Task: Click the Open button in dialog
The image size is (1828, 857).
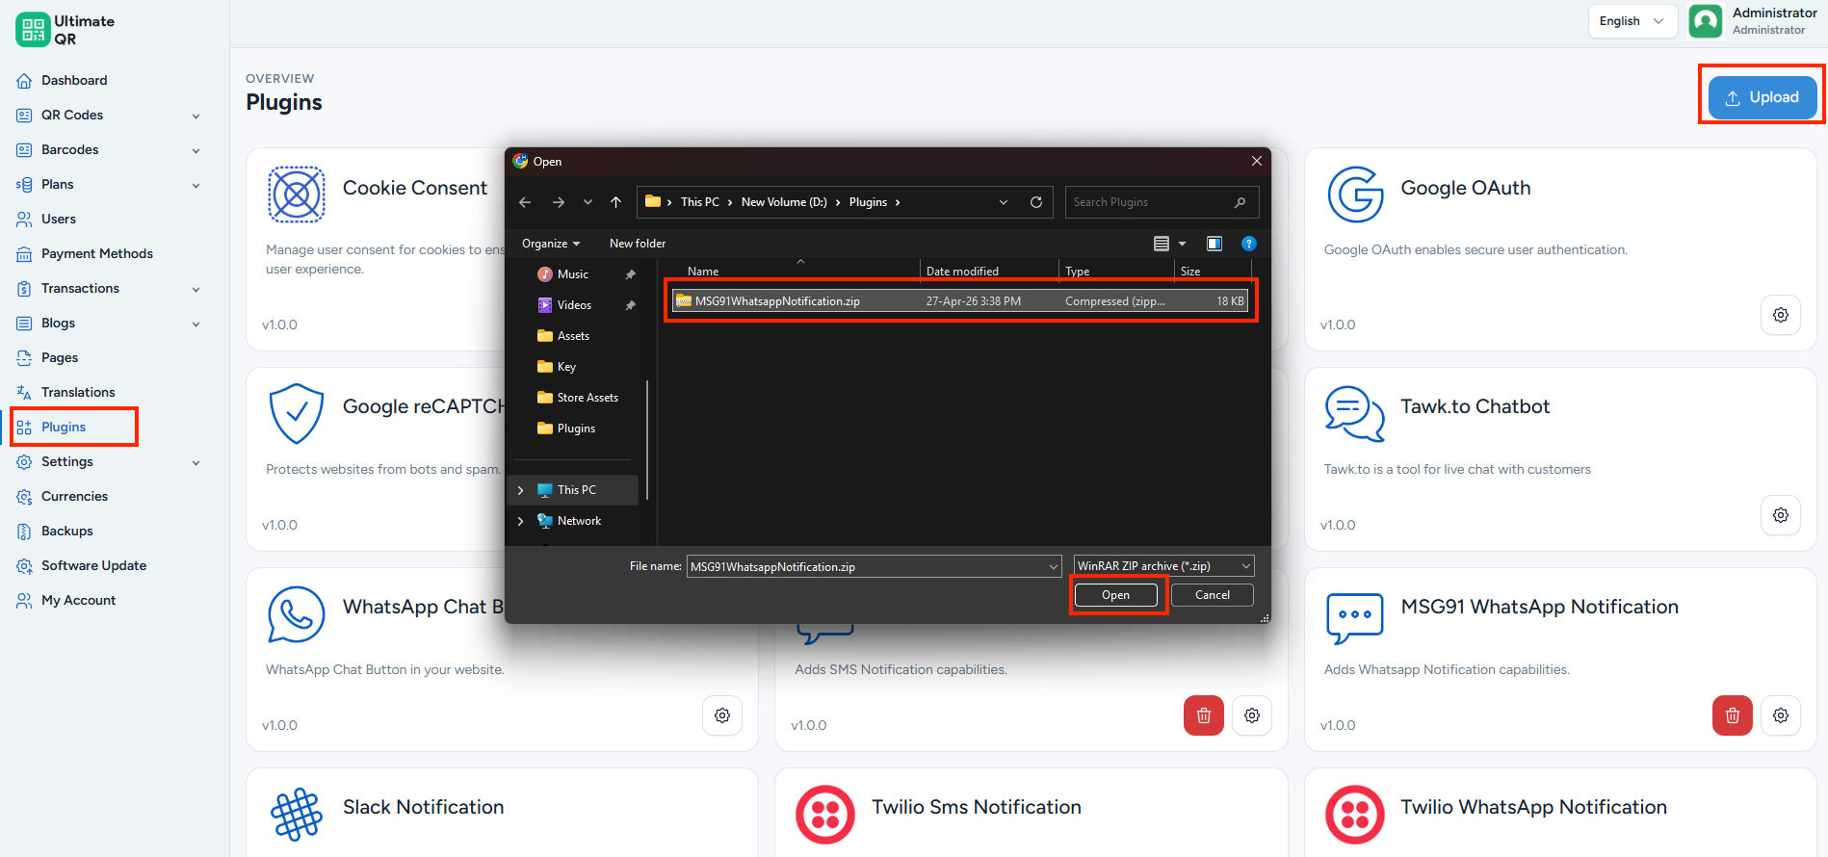Action: click(1115, 595)
